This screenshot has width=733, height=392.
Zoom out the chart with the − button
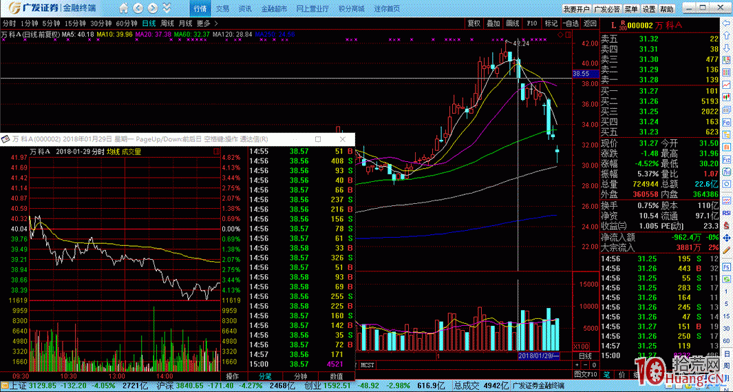584,365
